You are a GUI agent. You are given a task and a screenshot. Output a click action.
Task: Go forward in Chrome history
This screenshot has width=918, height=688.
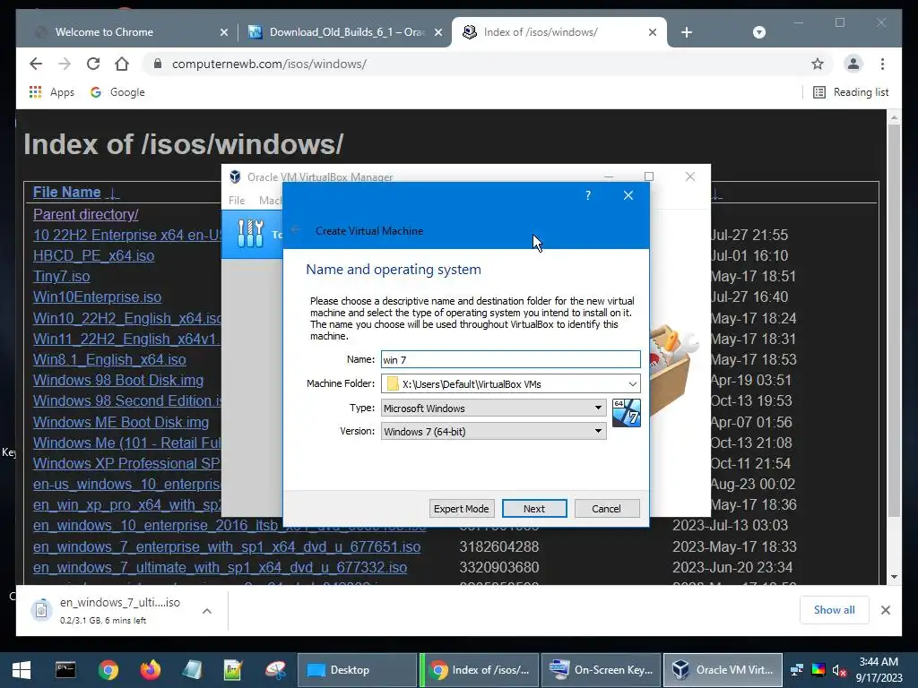point(65,64)
